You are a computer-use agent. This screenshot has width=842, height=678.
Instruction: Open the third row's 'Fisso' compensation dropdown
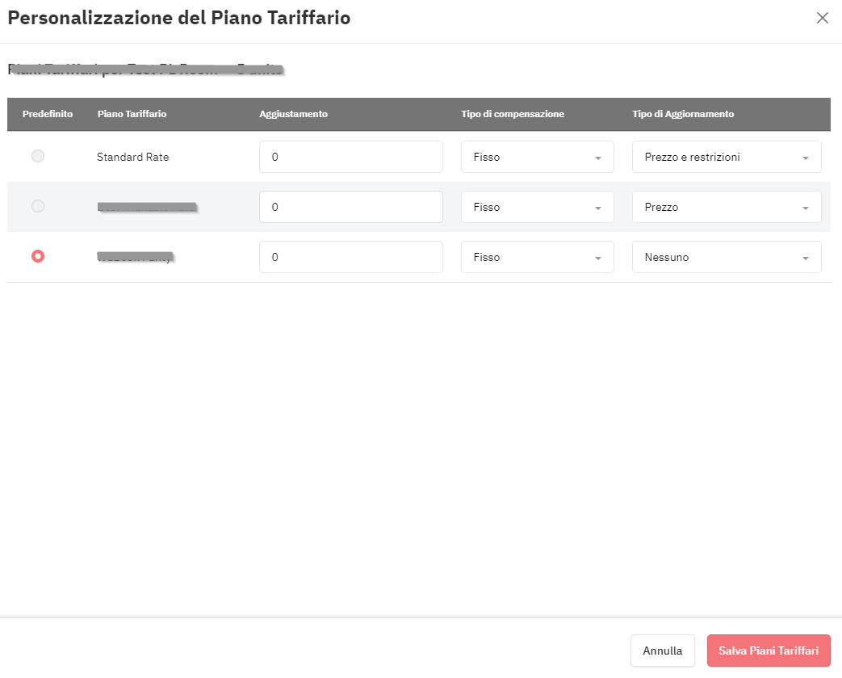[537, 257]
